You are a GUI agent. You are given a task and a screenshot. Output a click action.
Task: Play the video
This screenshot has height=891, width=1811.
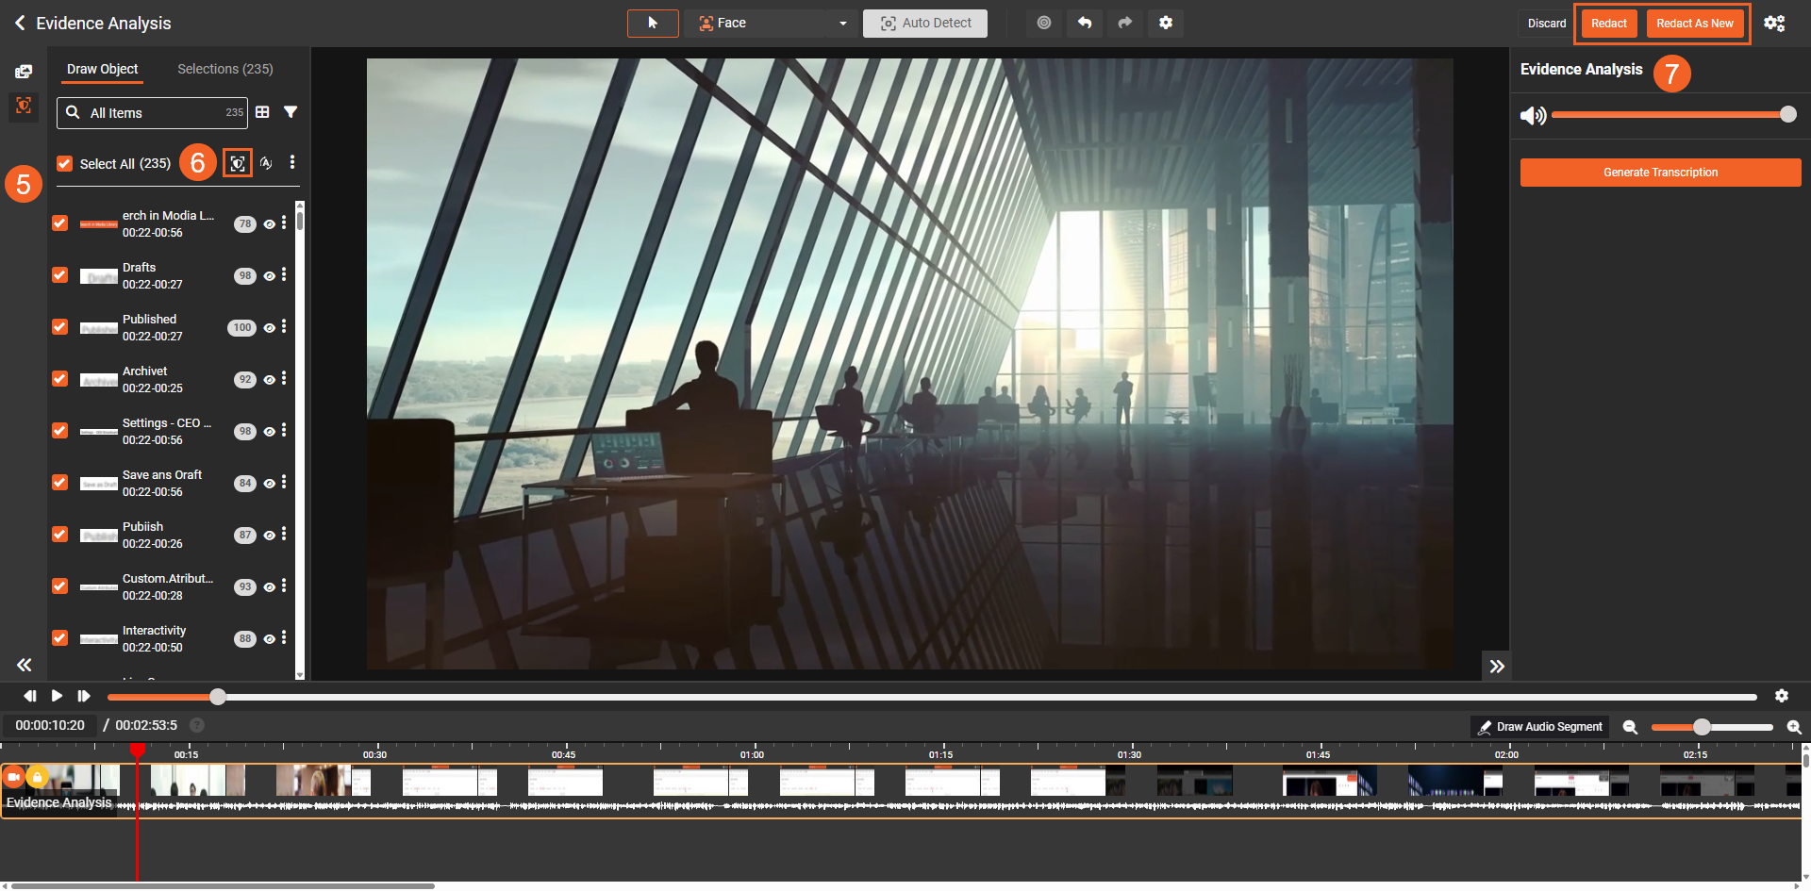(57, 696)
